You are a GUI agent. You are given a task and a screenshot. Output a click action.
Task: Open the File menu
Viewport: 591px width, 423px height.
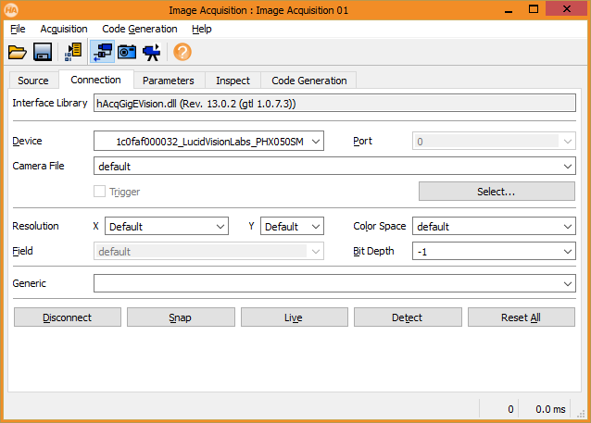18,29
